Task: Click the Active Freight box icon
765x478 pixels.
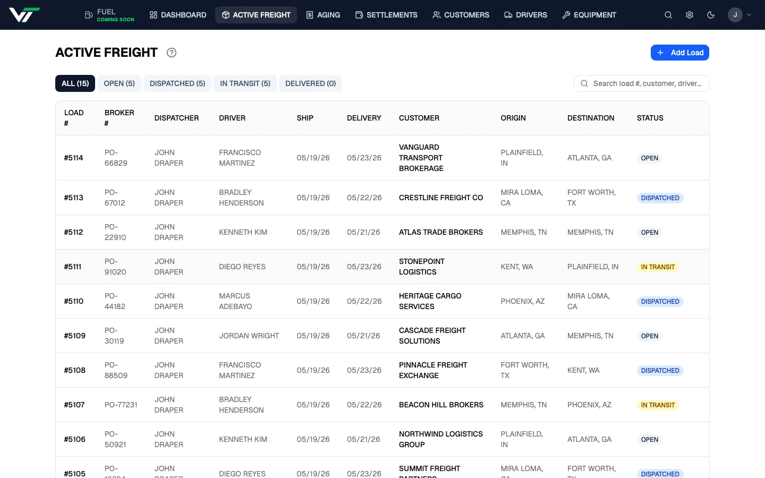Action: (226, 15)
